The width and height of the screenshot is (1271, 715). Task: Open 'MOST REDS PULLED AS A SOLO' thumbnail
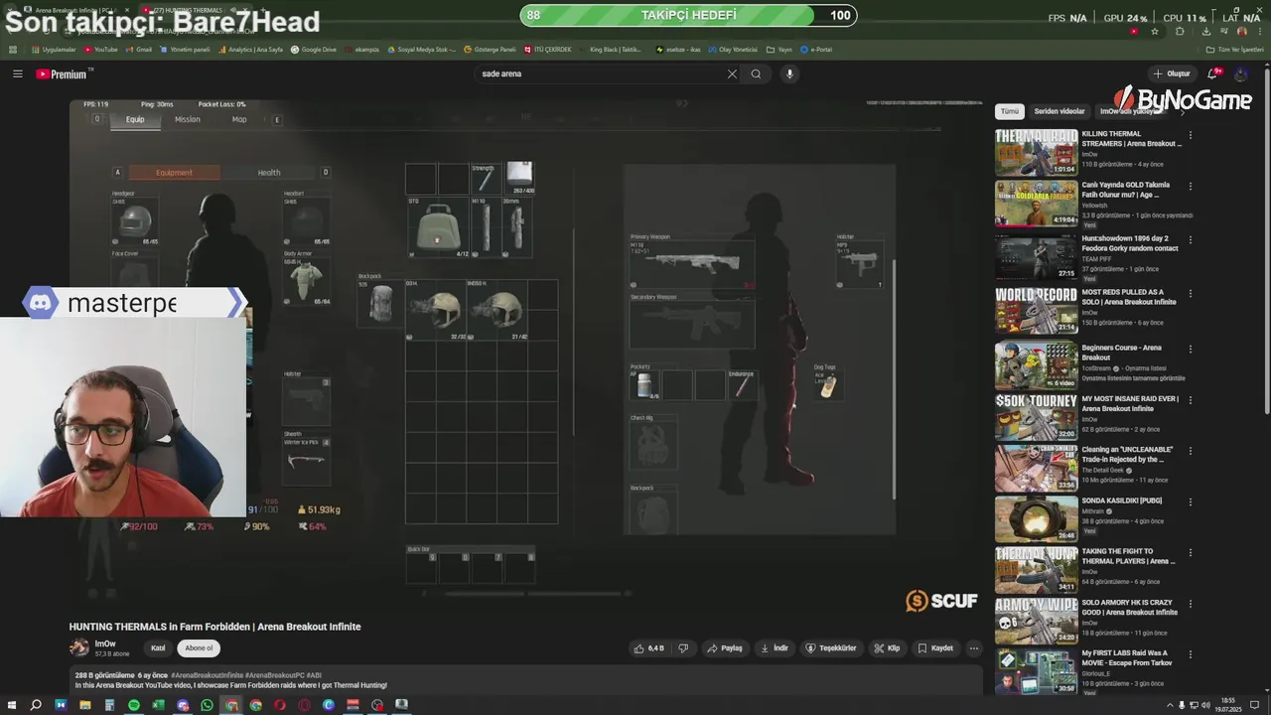tap(1037, 311)
